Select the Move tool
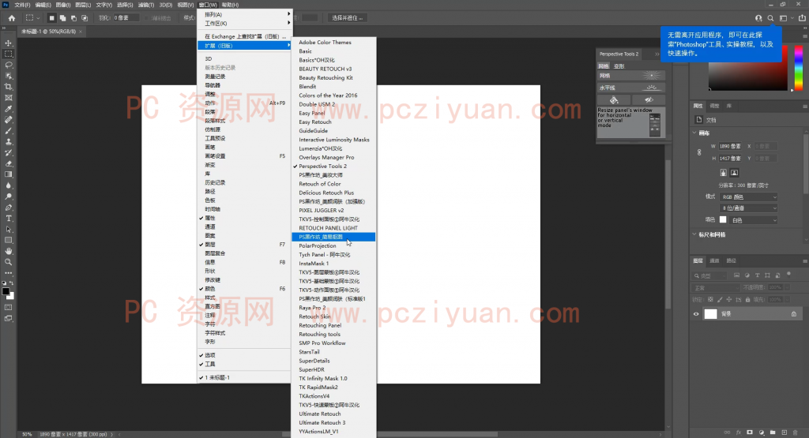 [9, 43]
